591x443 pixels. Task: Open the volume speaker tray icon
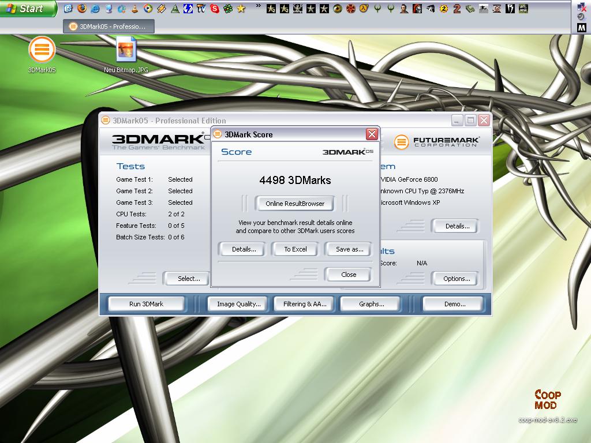[582, 17]
